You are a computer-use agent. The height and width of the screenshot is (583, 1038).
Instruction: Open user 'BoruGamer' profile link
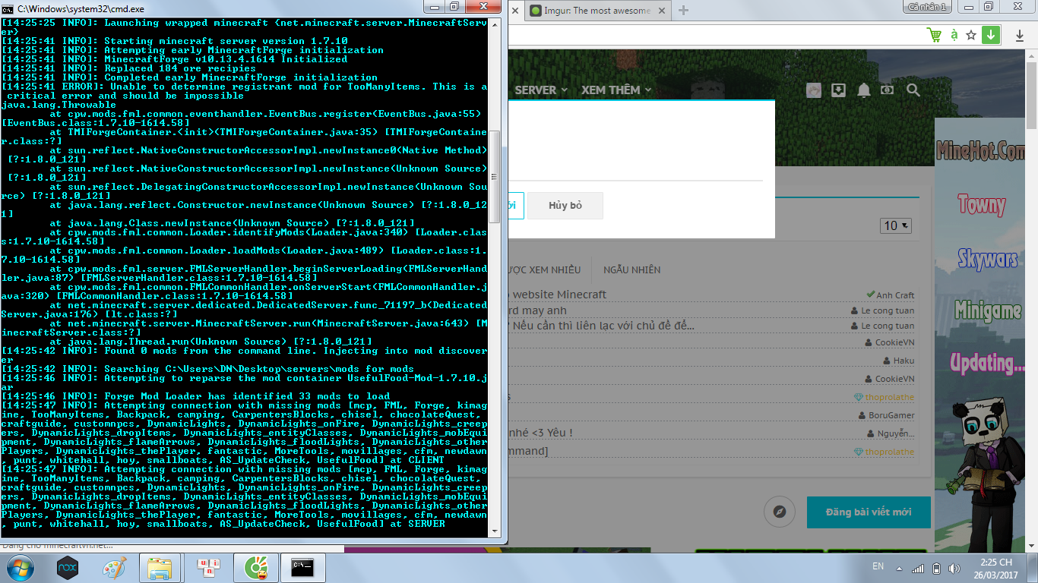(x=891, y=415)
